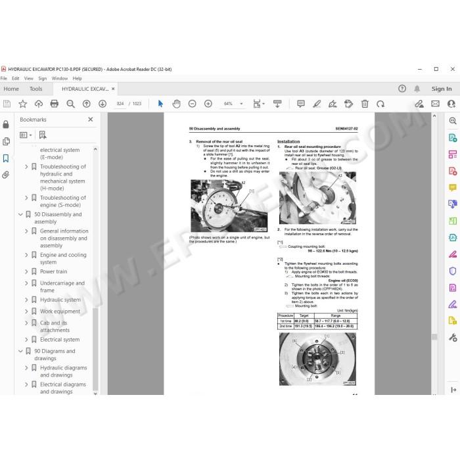Add a sticky note comment
Image resolution: width=460 pixels, height=460 pixels.
pos(301,104)
